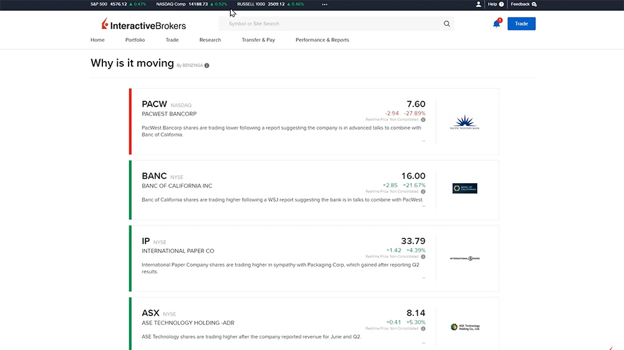The image size is (624, 350).
Task: Expand the ticker bar's three-dot menu
Action: point(324,4)
